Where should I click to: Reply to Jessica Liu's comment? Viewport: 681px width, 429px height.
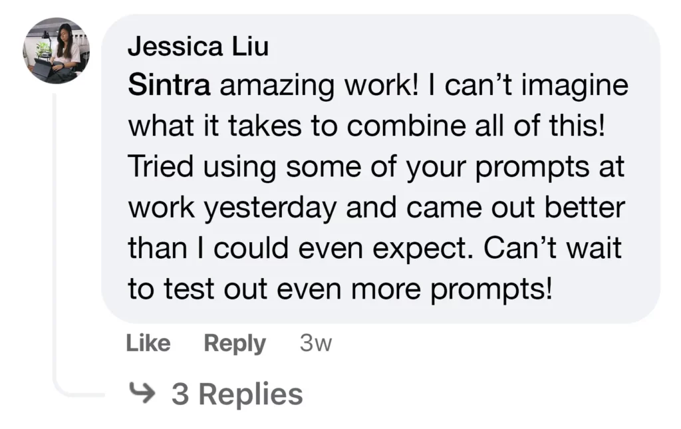tap(235, 343)
